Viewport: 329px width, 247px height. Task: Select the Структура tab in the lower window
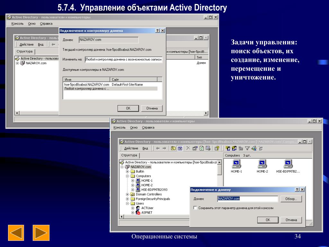click(129, 155)
